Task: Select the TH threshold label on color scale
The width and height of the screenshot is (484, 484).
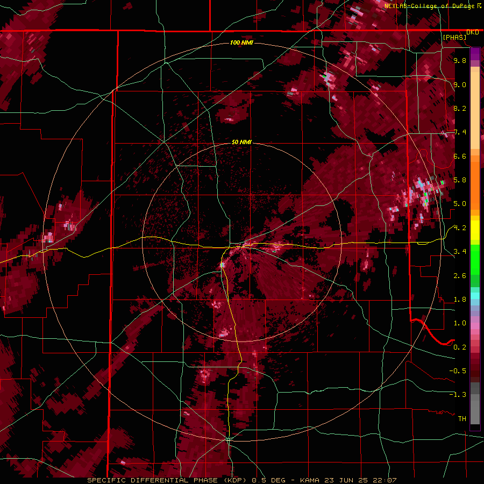Action: [462, 419]
